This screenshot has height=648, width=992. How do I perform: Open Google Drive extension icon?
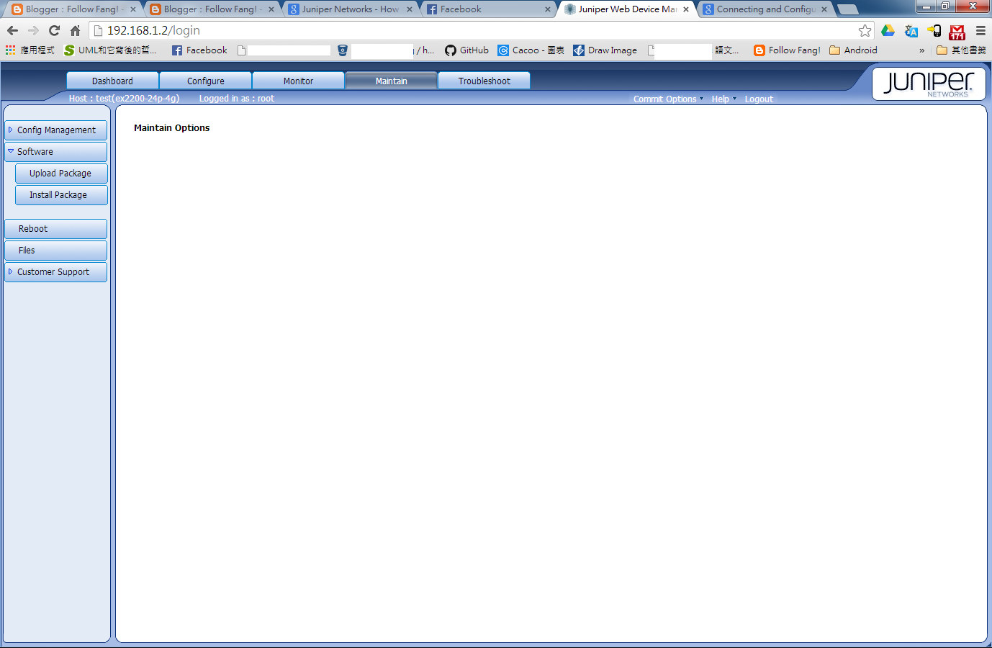coord(888,30)
